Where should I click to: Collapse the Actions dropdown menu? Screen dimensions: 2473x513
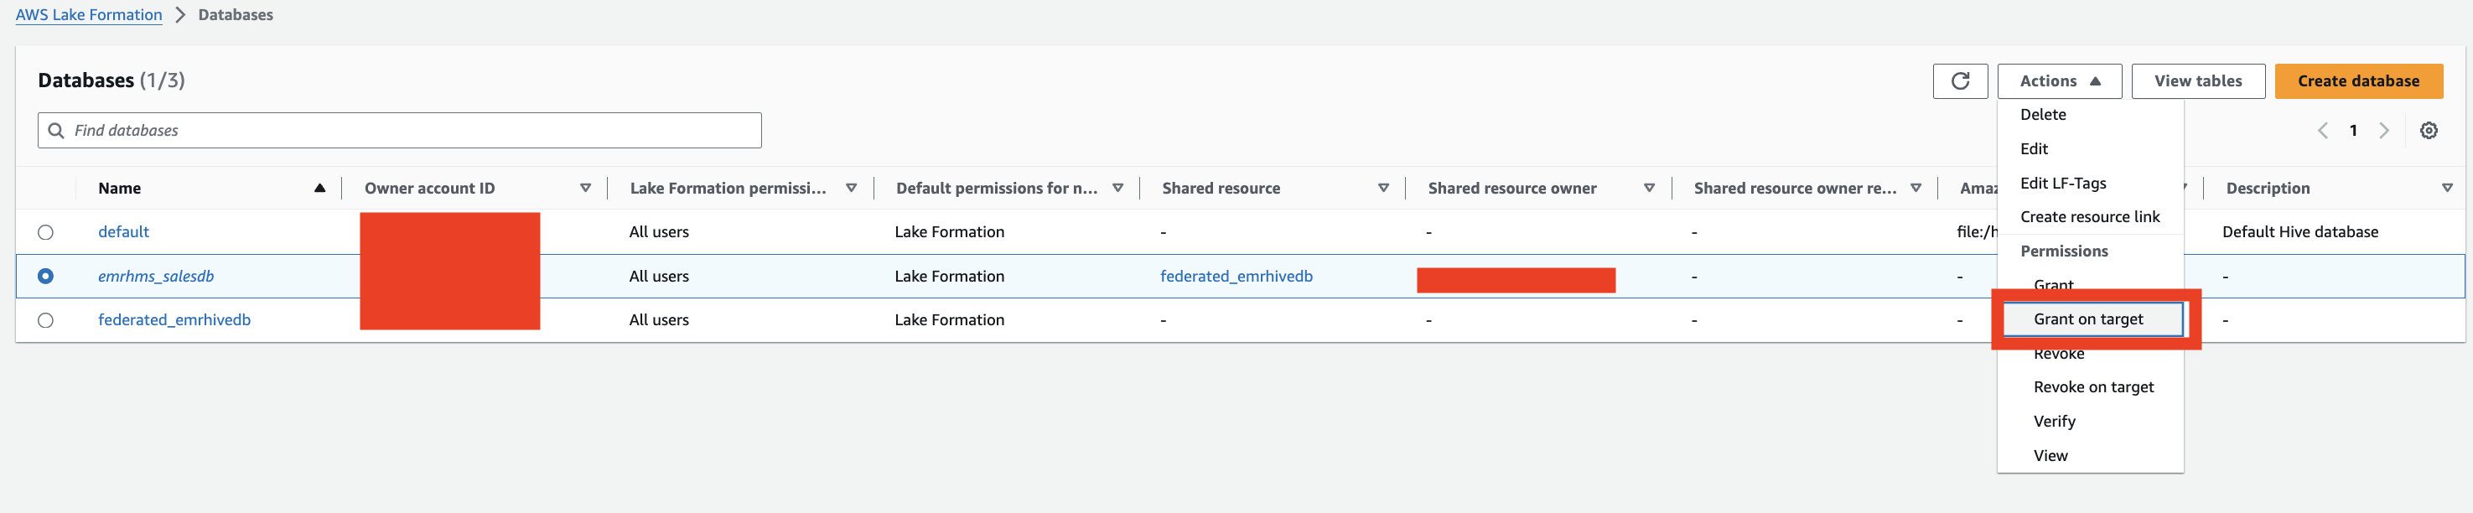2059,81
